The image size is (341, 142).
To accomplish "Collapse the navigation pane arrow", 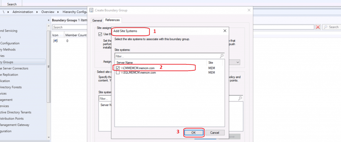I will (x=48, y=20).
